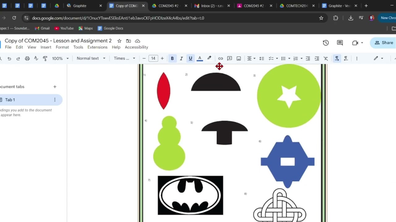Open the Times font family dropdown
This screenshot has height=222, width=396.
click(x=124, y=58)
